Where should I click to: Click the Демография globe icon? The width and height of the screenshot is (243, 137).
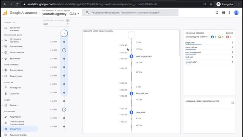click(6, 70)
